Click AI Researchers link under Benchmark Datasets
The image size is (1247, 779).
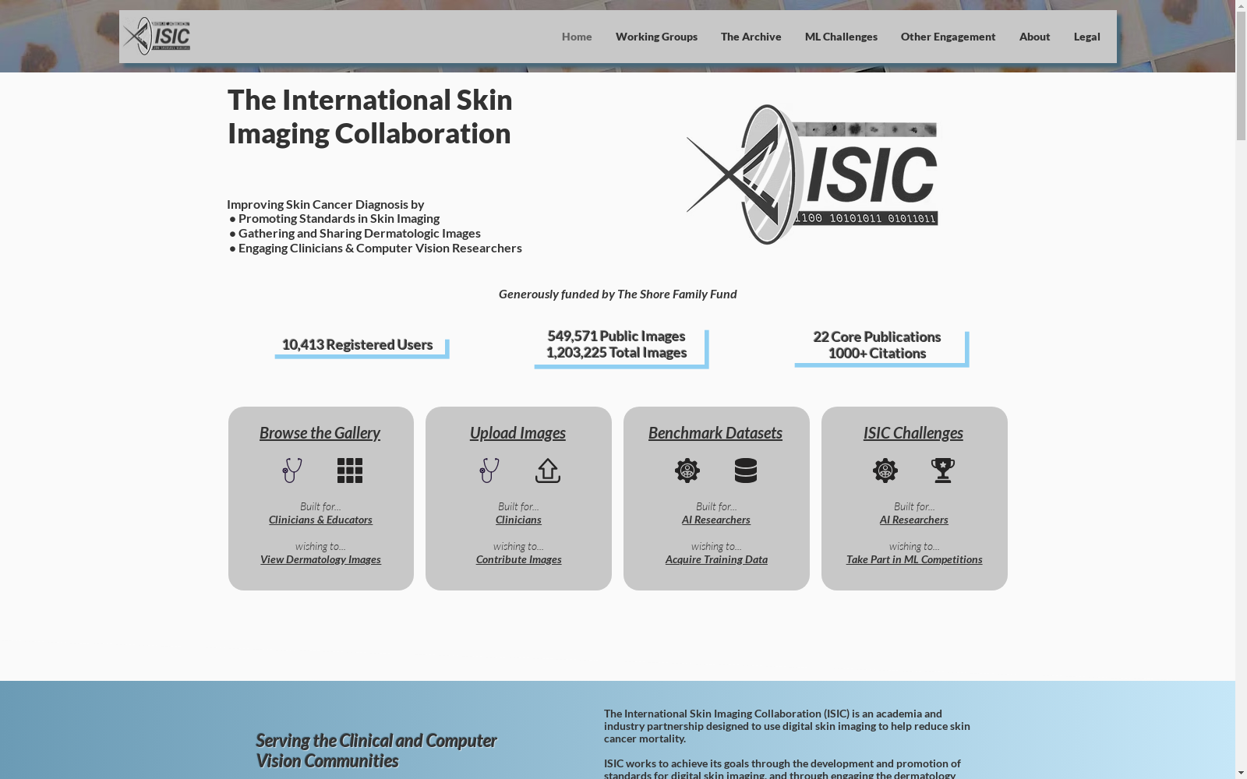coord(716,520)
